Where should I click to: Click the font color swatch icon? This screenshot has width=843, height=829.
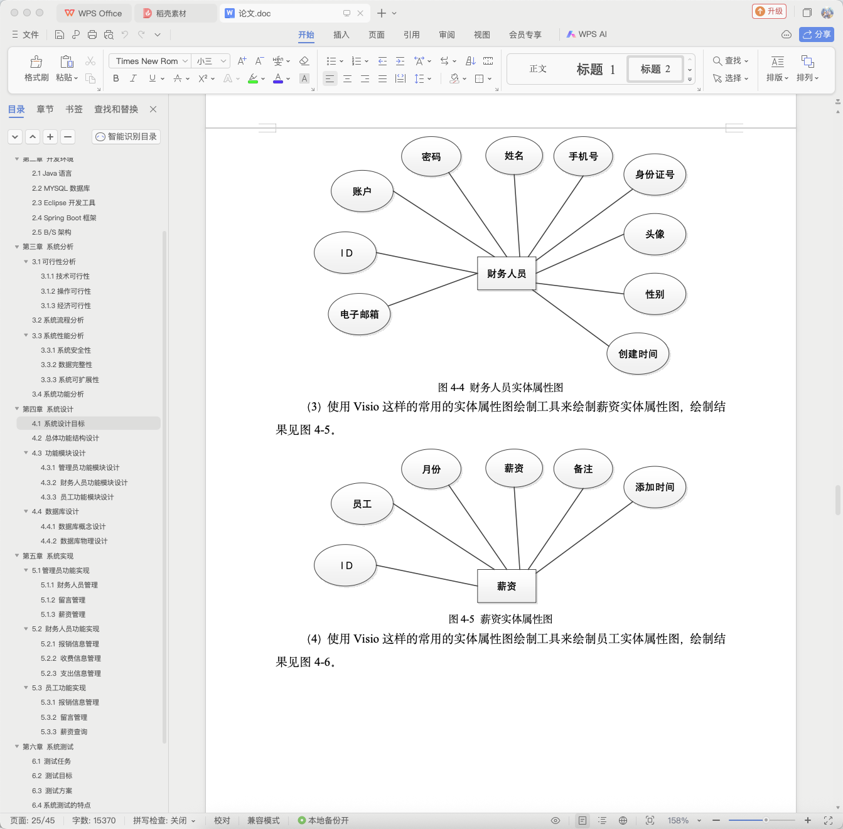click(278, 78)
